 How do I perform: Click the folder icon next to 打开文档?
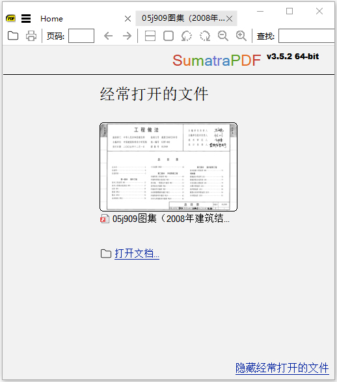106,254
